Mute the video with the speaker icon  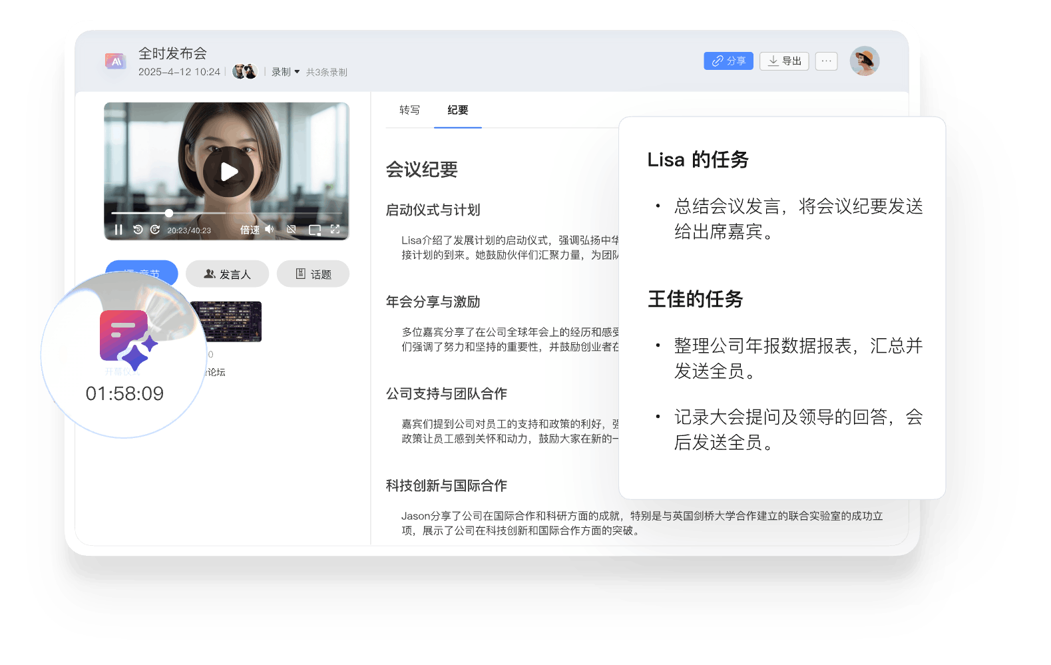270,230
